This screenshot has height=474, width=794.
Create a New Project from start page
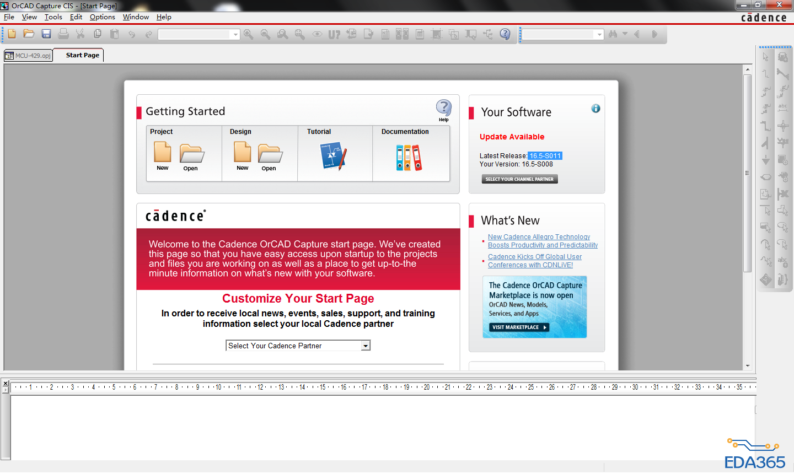pos(163,156)
